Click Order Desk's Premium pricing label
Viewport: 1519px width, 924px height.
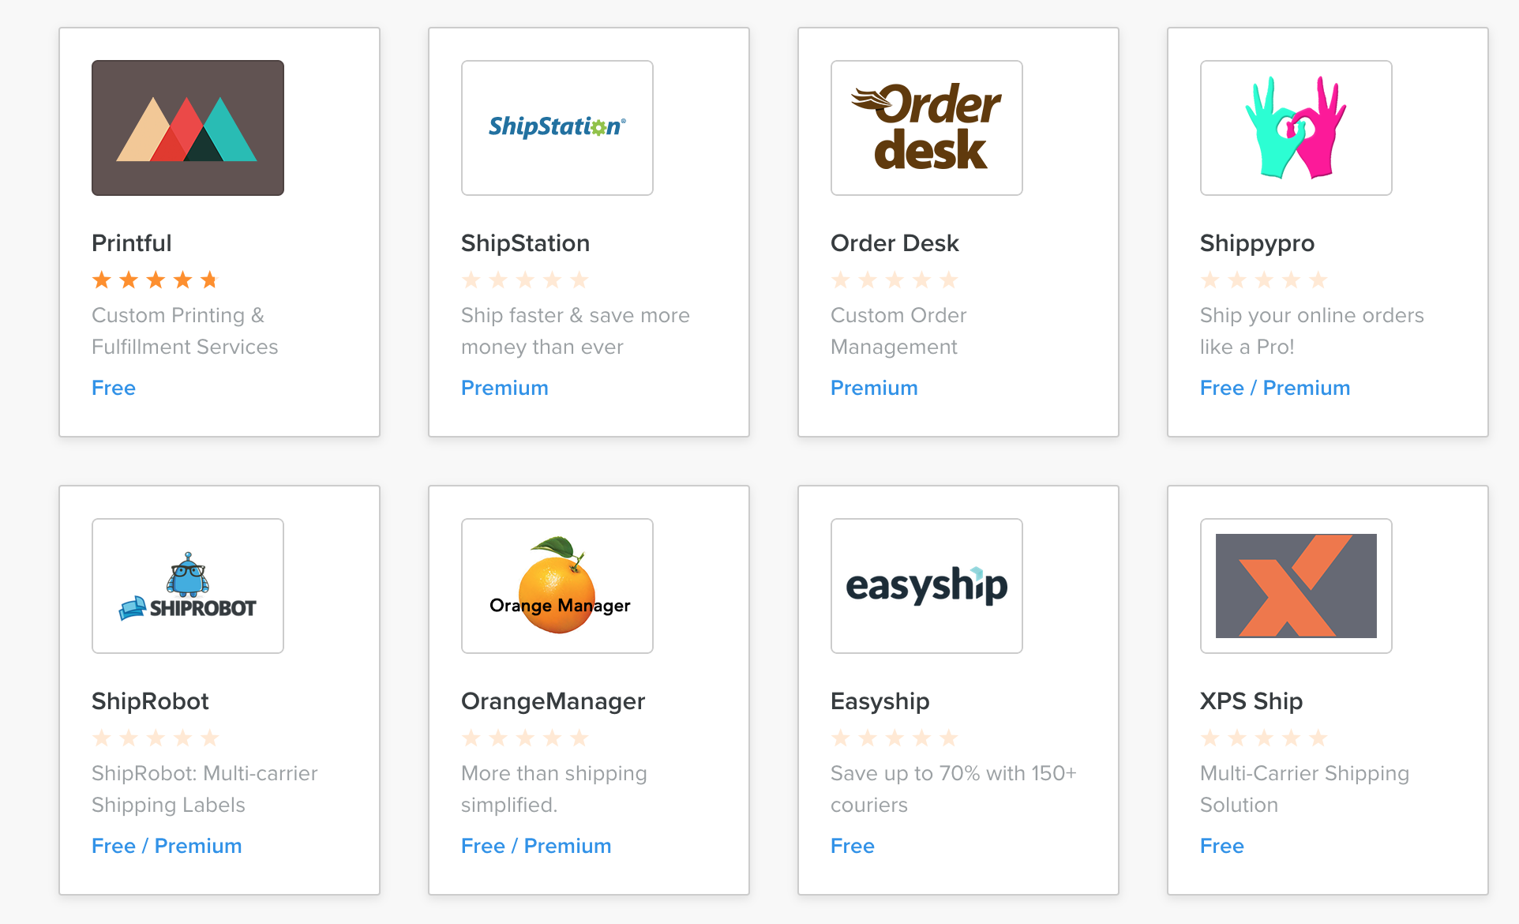[x=874, y=388]
